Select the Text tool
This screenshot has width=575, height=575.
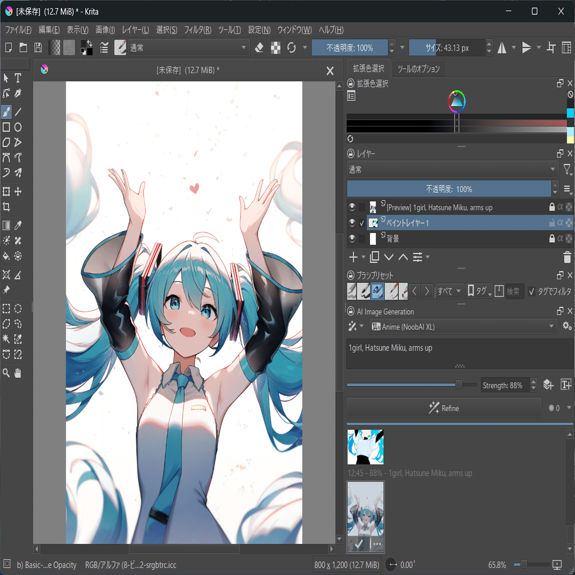coord(18,78)
